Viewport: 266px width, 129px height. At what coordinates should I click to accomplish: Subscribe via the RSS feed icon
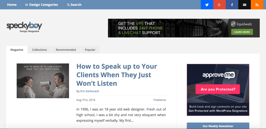click(x=257, y=5)
